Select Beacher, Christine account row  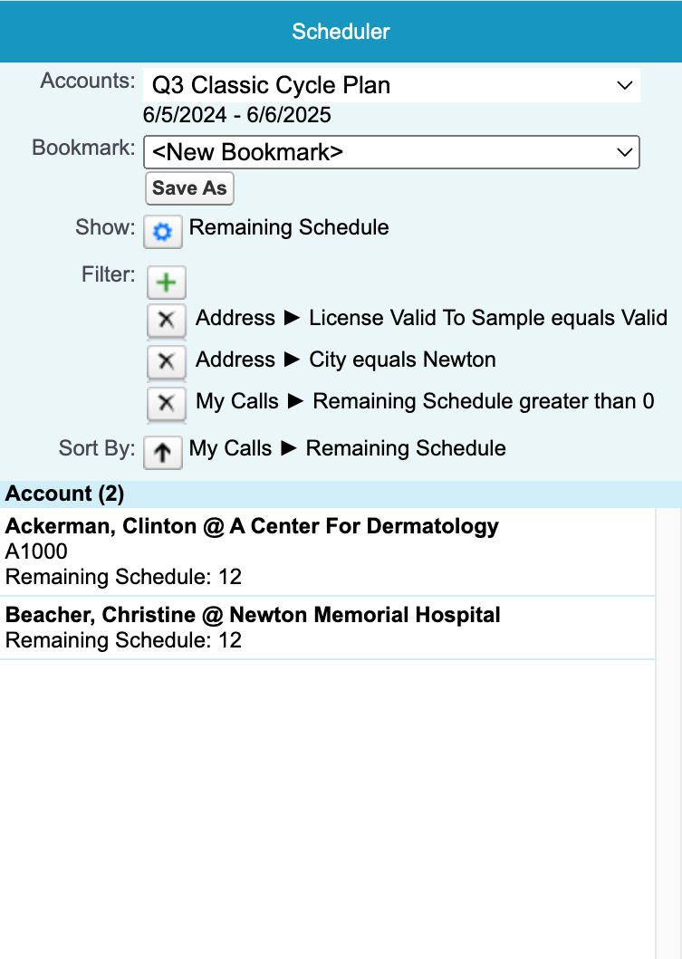(x=253, y=615)
